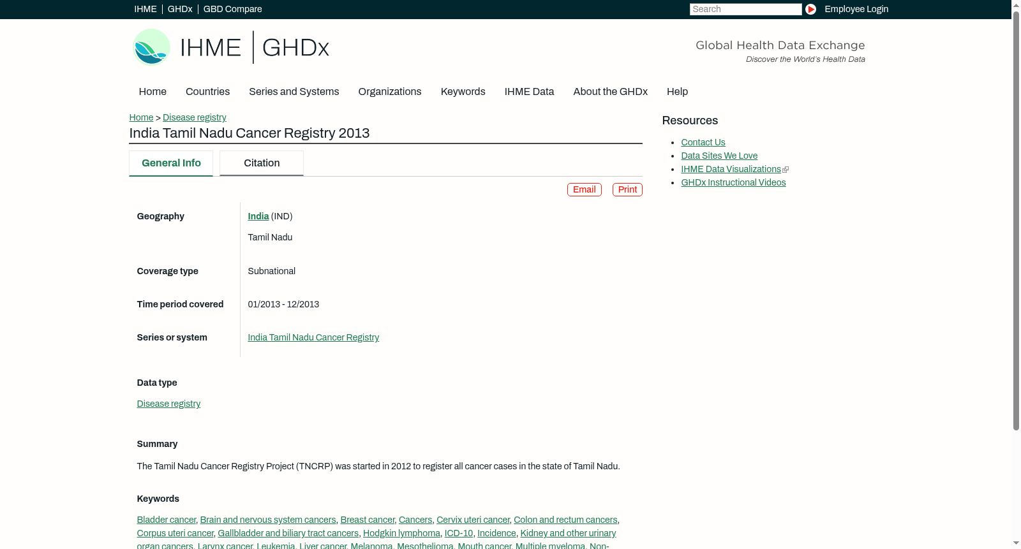Open the Keywords menu
The image size is (1021, 549).
pos(463,92)
